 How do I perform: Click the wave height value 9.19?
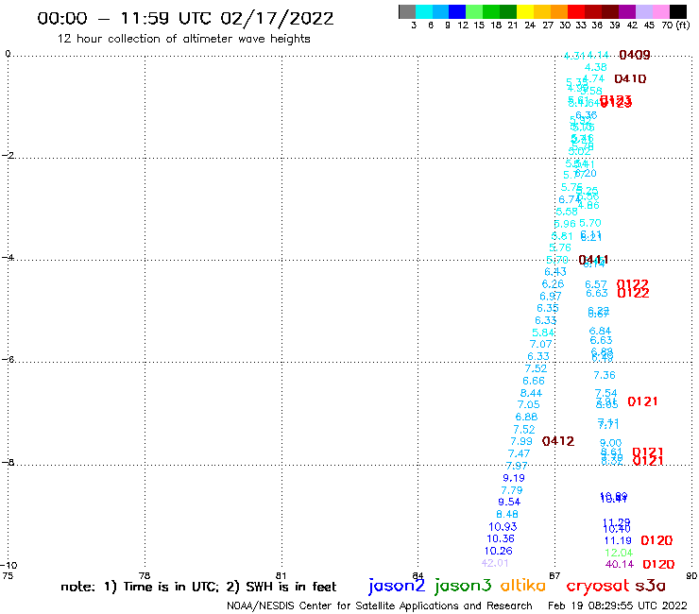pos(514,478)
